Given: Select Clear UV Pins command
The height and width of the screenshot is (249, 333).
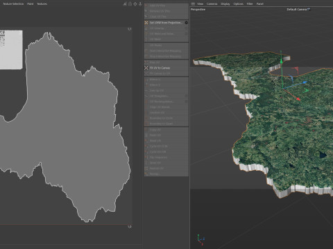Looking at the screenshot, I should point(166,17).
